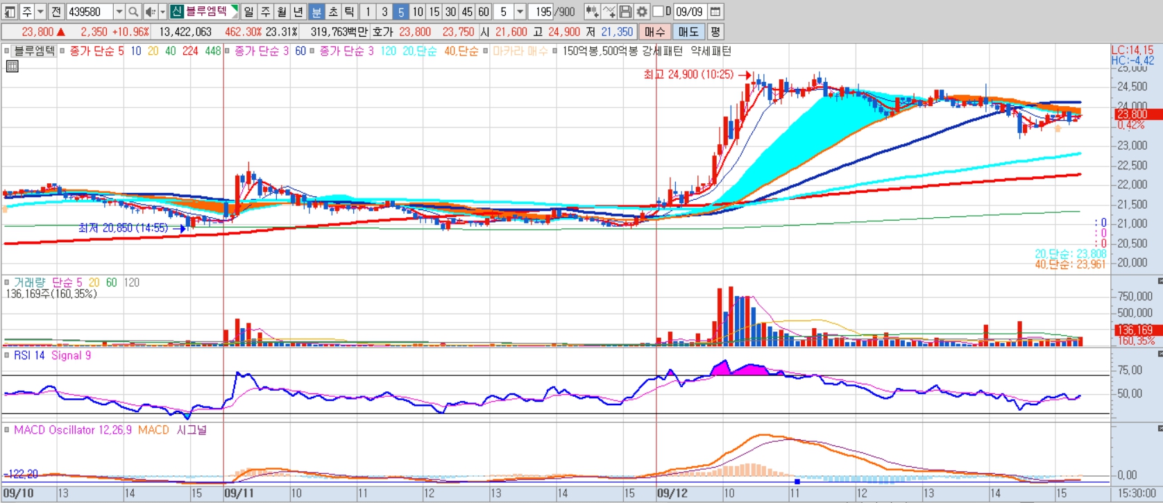Select the 분 minute period tab
The width and height of the screenshot is (1163, 503).
(316, 12)
